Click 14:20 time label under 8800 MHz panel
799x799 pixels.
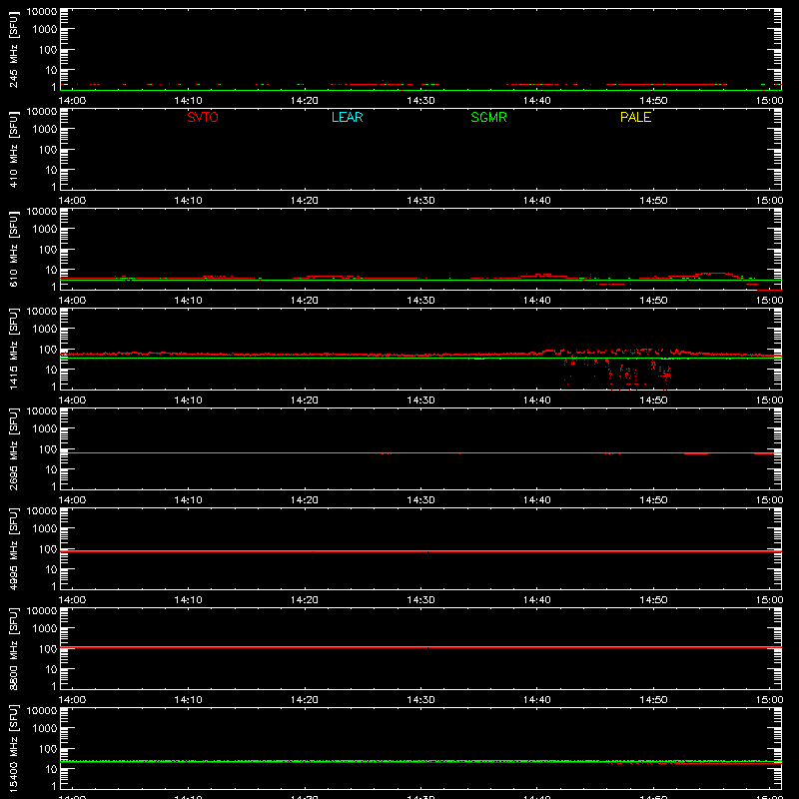pyautogui.click(x=305, y=700)
